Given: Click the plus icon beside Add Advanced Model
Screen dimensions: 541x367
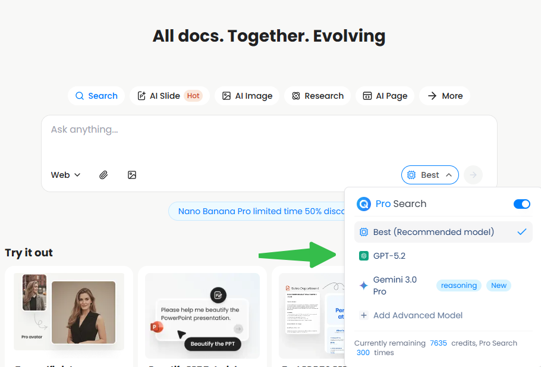Looking at the screenshot, I should tap(364, 315).
